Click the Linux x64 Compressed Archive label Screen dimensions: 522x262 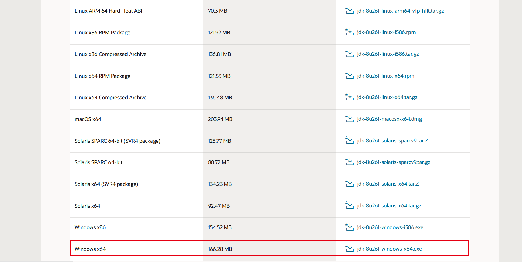point(110,98)
